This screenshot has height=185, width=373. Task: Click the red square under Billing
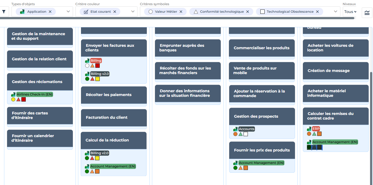(98, 65)
